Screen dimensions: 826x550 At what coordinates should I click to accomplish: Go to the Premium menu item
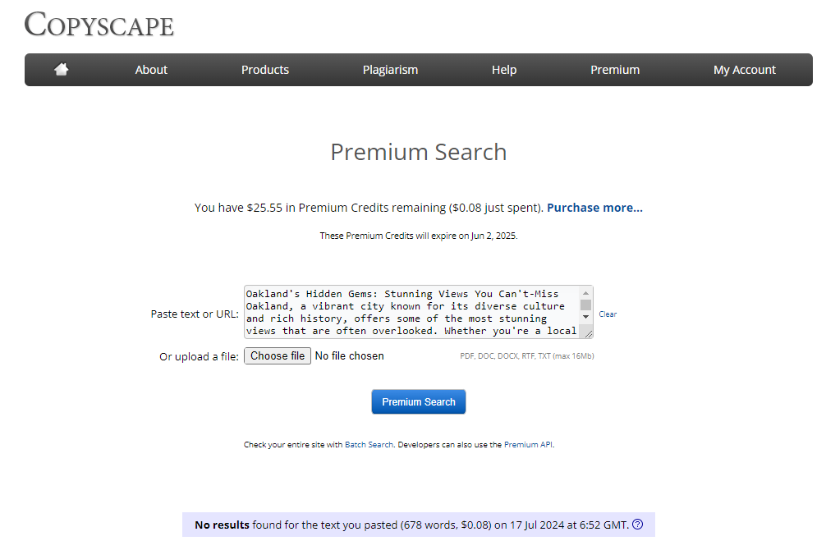point(615,70)
